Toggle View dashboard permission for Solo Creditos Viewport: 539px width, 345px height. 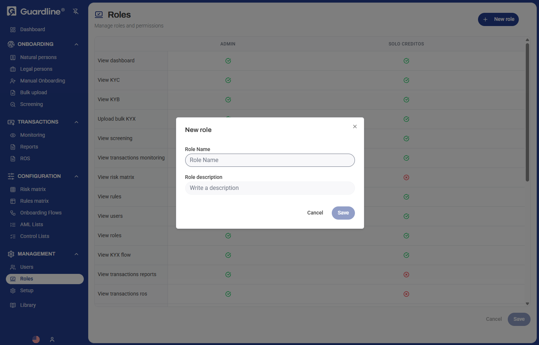pyautogui.click(x=406, y=61)
